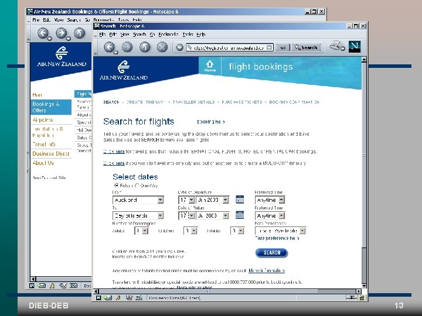This screenshot has width=422, height=316.
Task: Open return day dropdown
Action: coord(186,215)
